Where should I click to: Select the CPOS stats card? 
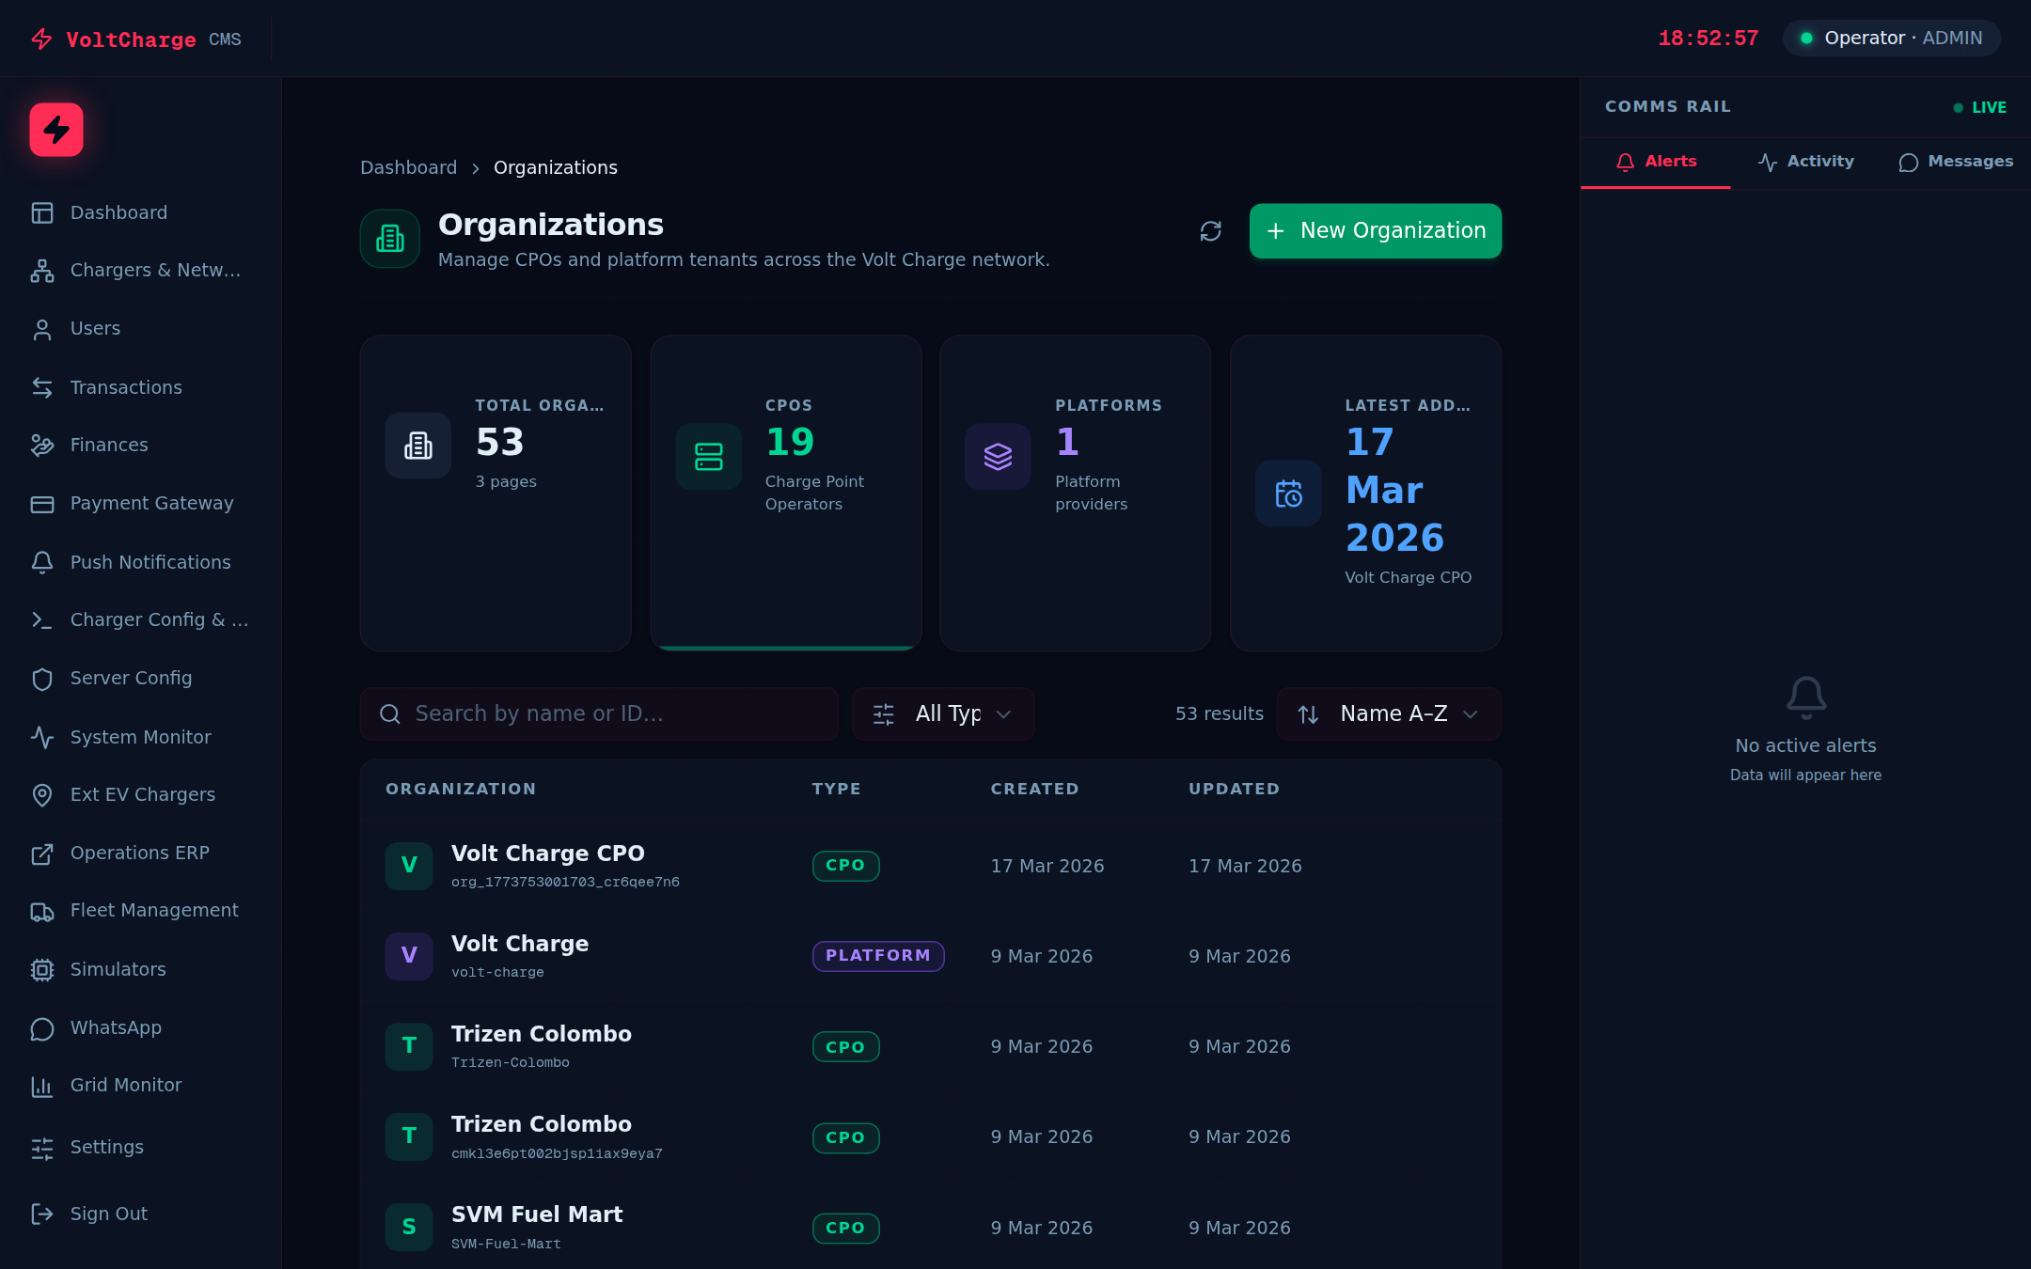(x=786, y=493)
